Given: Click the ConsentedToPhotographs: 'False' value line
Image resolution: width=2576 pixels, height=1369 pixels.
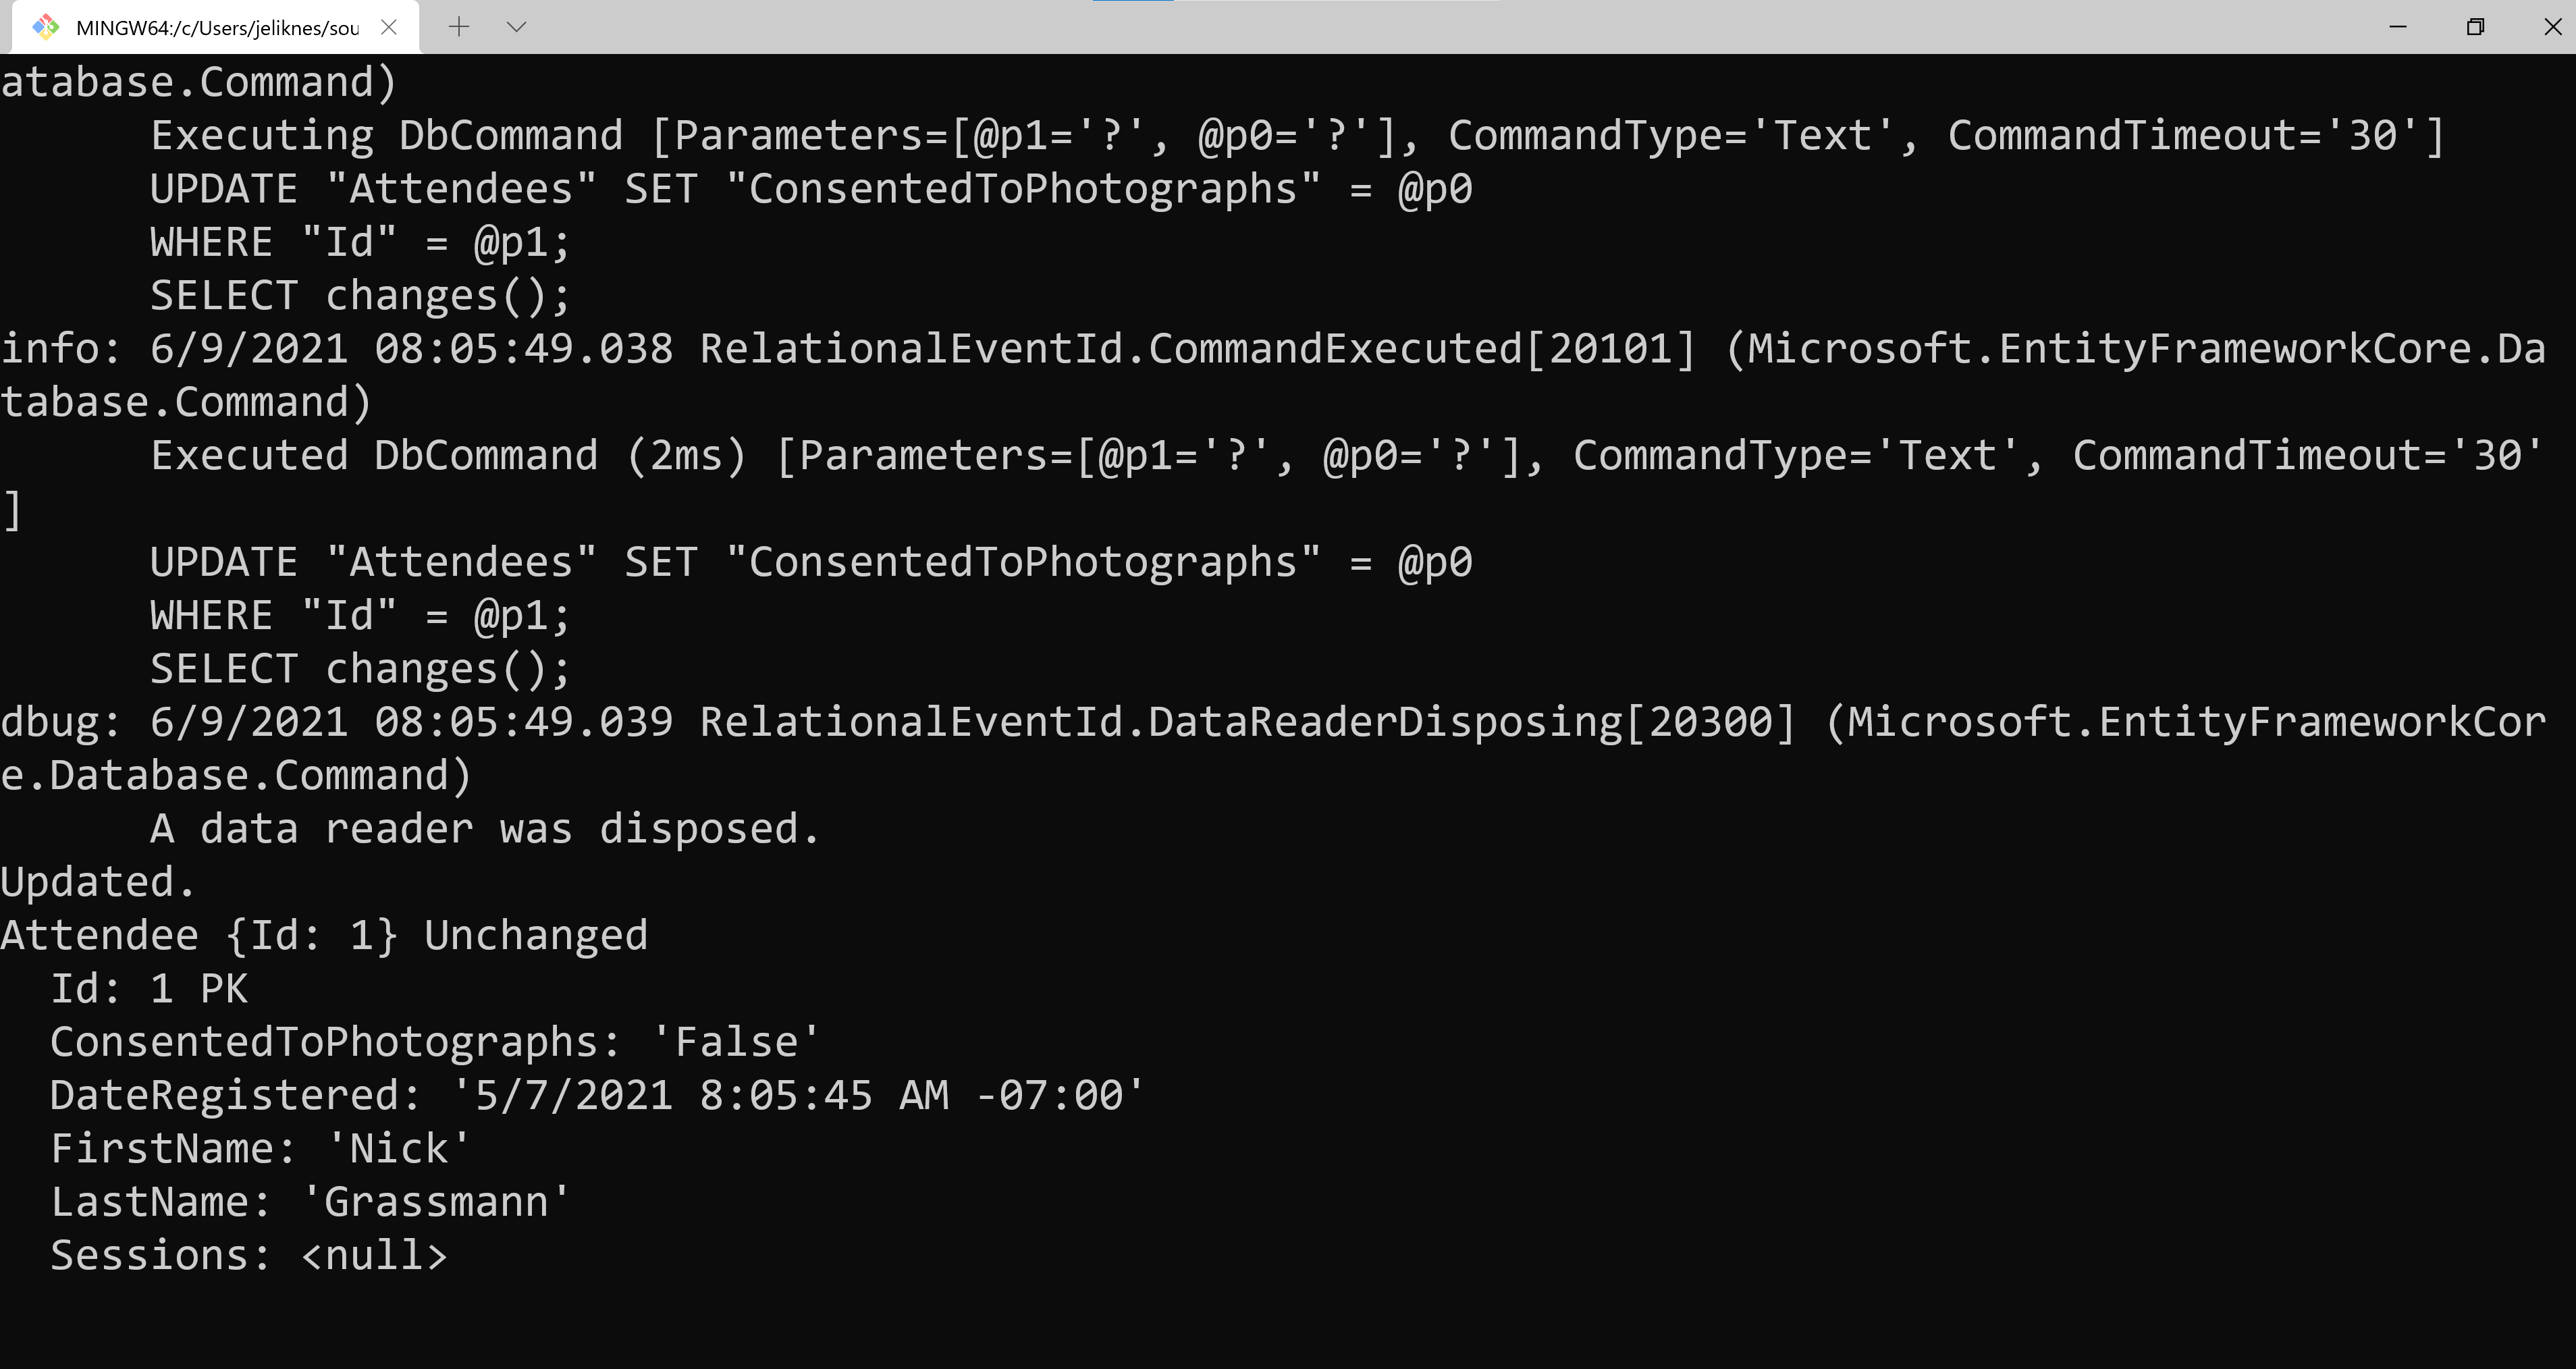Looking at the screenshot, I should 435,1042.
